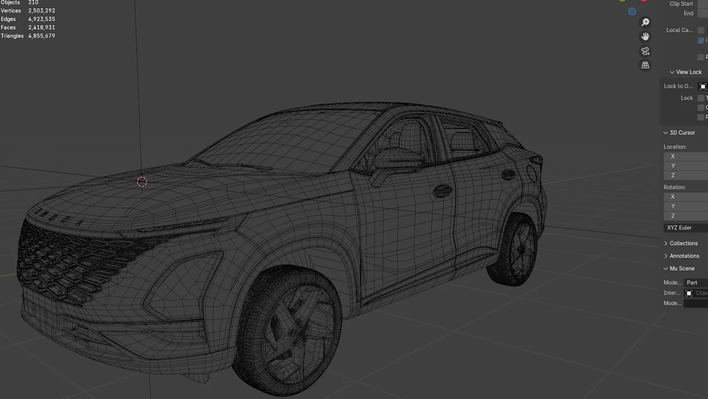Click the Location Y field
The image size is (708, 399).
pos(686,166)
